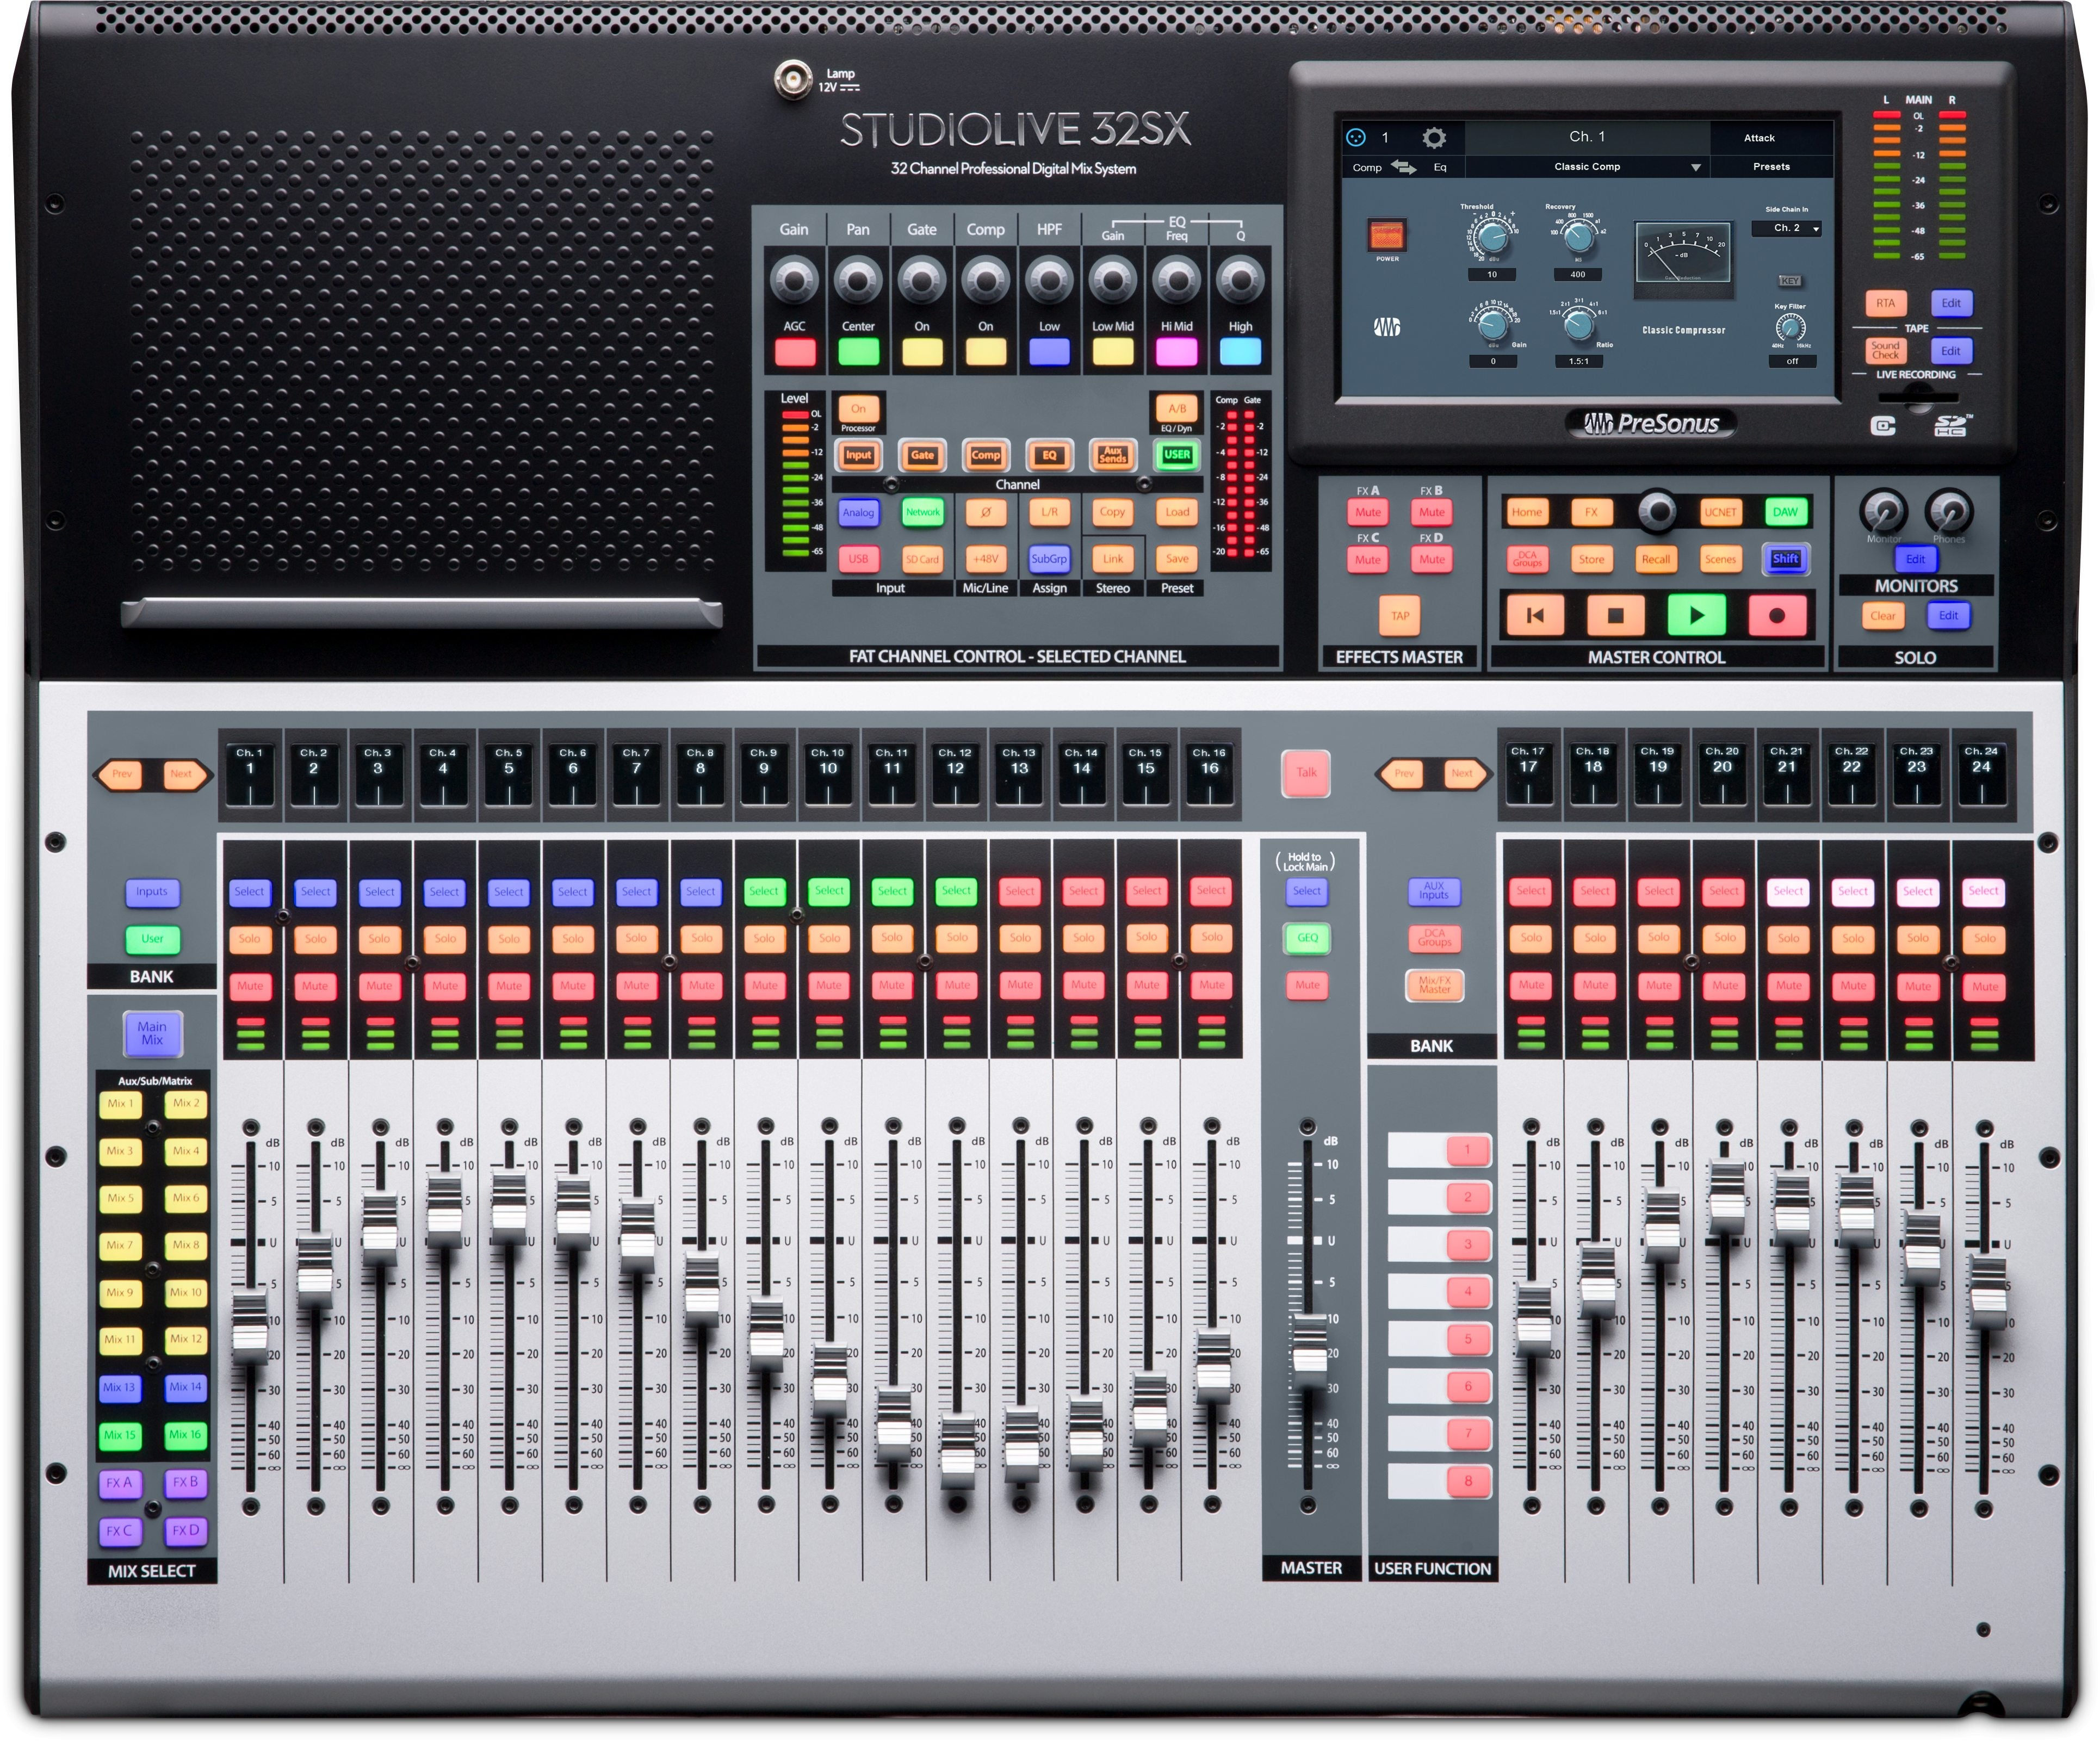This screenshot has width=2100, height=1741.
Task: Toggle the Processor On button
Action: 858,410
